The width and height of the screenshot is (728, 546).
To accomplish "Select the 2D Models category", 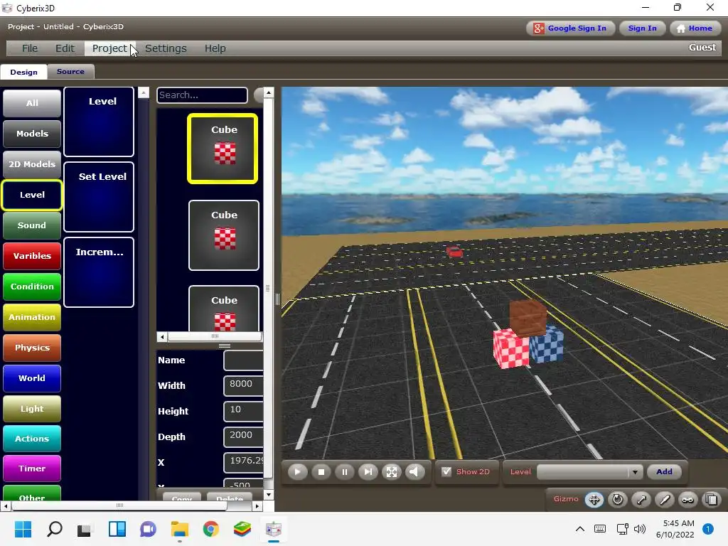I will pos(32,164).
